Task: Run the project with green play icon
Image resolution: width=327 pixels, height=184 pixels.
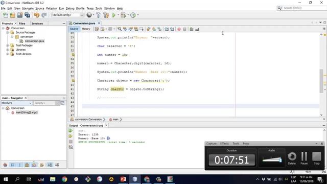Action: tap(114, 15)
